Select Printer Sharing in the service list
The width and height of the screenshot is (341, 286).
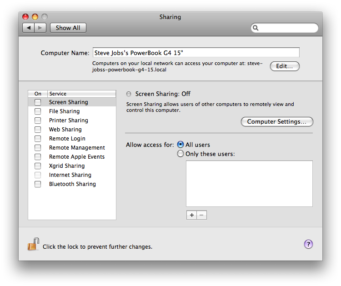(x=72, y=120)
